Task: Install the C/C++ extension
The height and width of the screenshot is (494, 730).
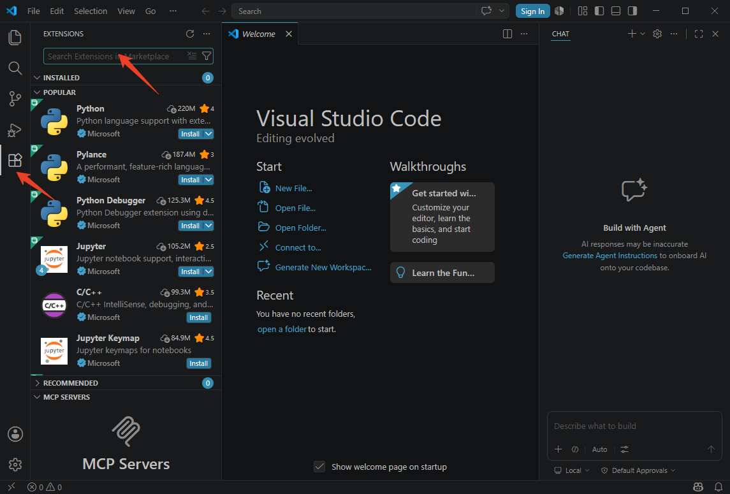Action: 199,317
